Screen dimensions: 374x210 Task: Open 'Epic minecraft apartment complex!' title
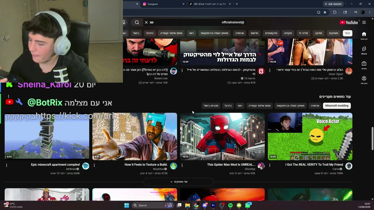pos(56,165)
